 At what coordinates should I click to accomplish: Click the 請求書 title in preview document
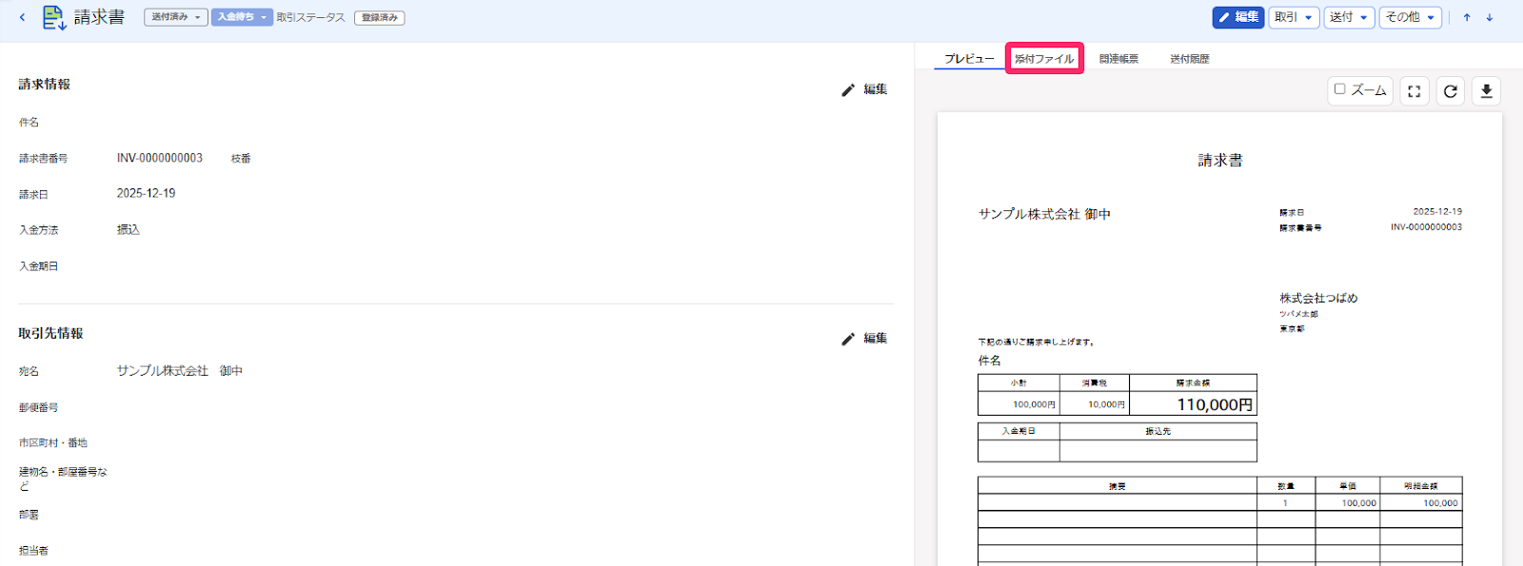click(x=1220, y=161)
